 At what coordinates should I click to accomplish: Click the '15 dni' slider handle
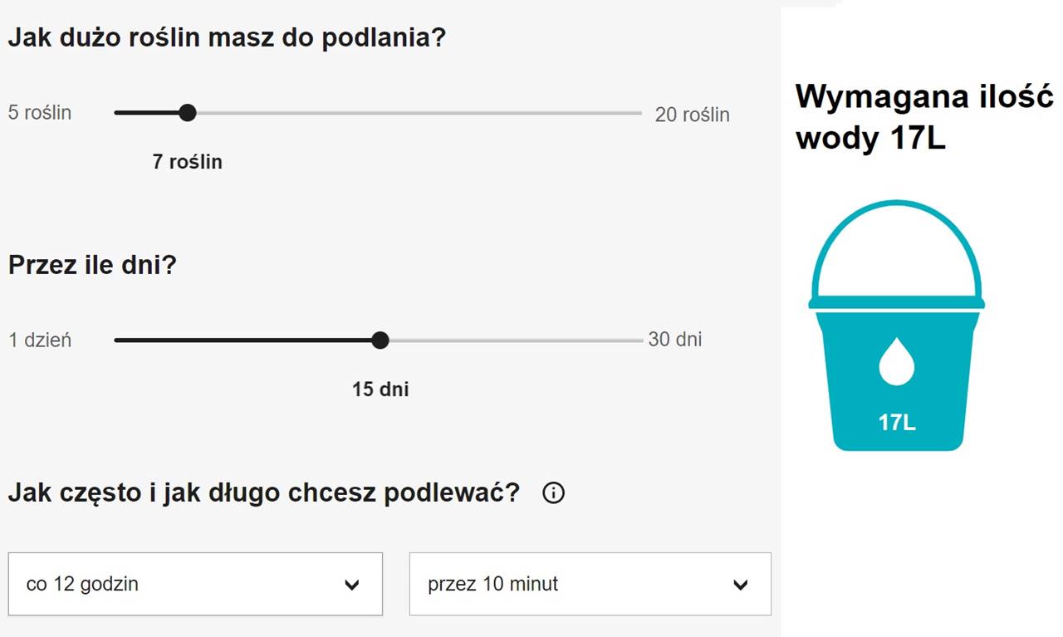pos(380,340)
